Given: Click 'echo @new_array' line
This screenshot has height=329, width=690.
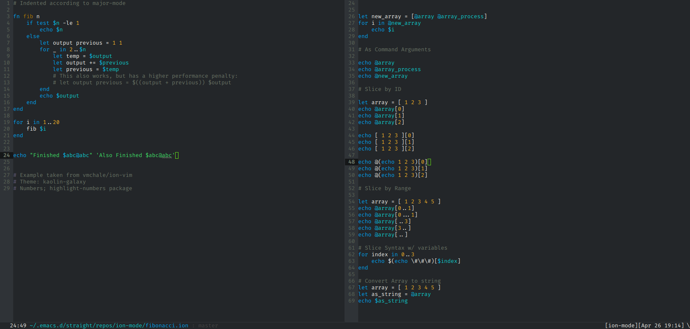Looking at the screenshot, I should pos(383,76).
